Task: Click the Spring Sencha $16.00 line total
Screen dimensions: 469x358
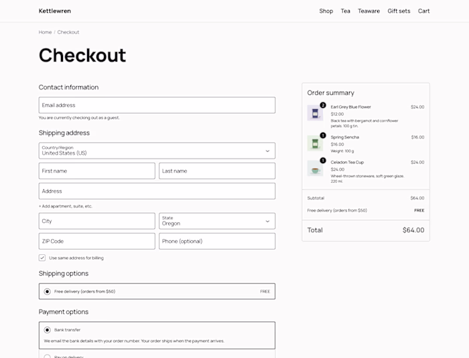Action: 417,137
